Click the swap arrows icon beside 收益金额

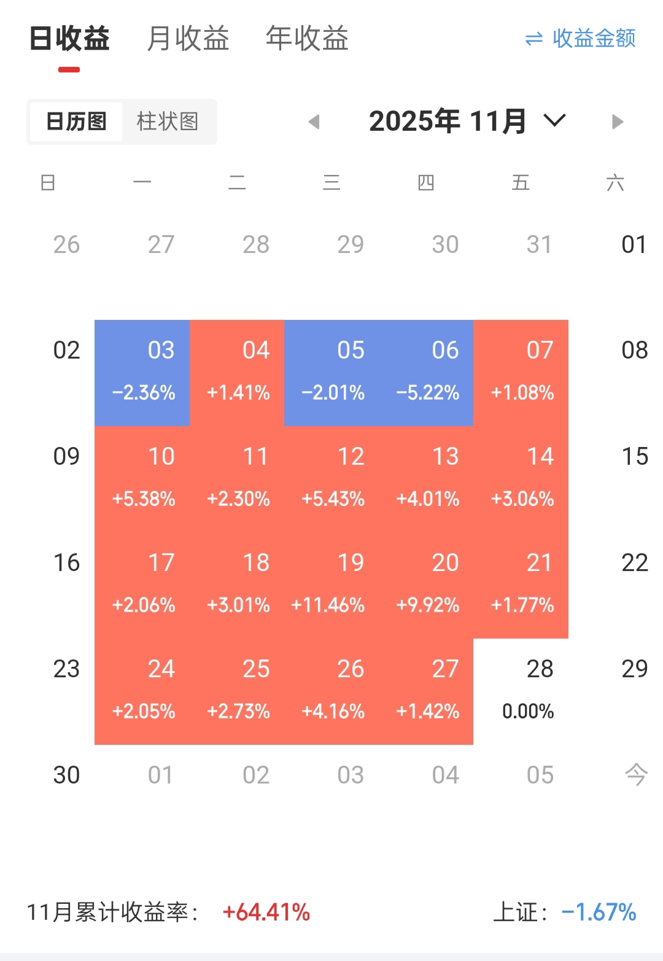tap(533, 39)
